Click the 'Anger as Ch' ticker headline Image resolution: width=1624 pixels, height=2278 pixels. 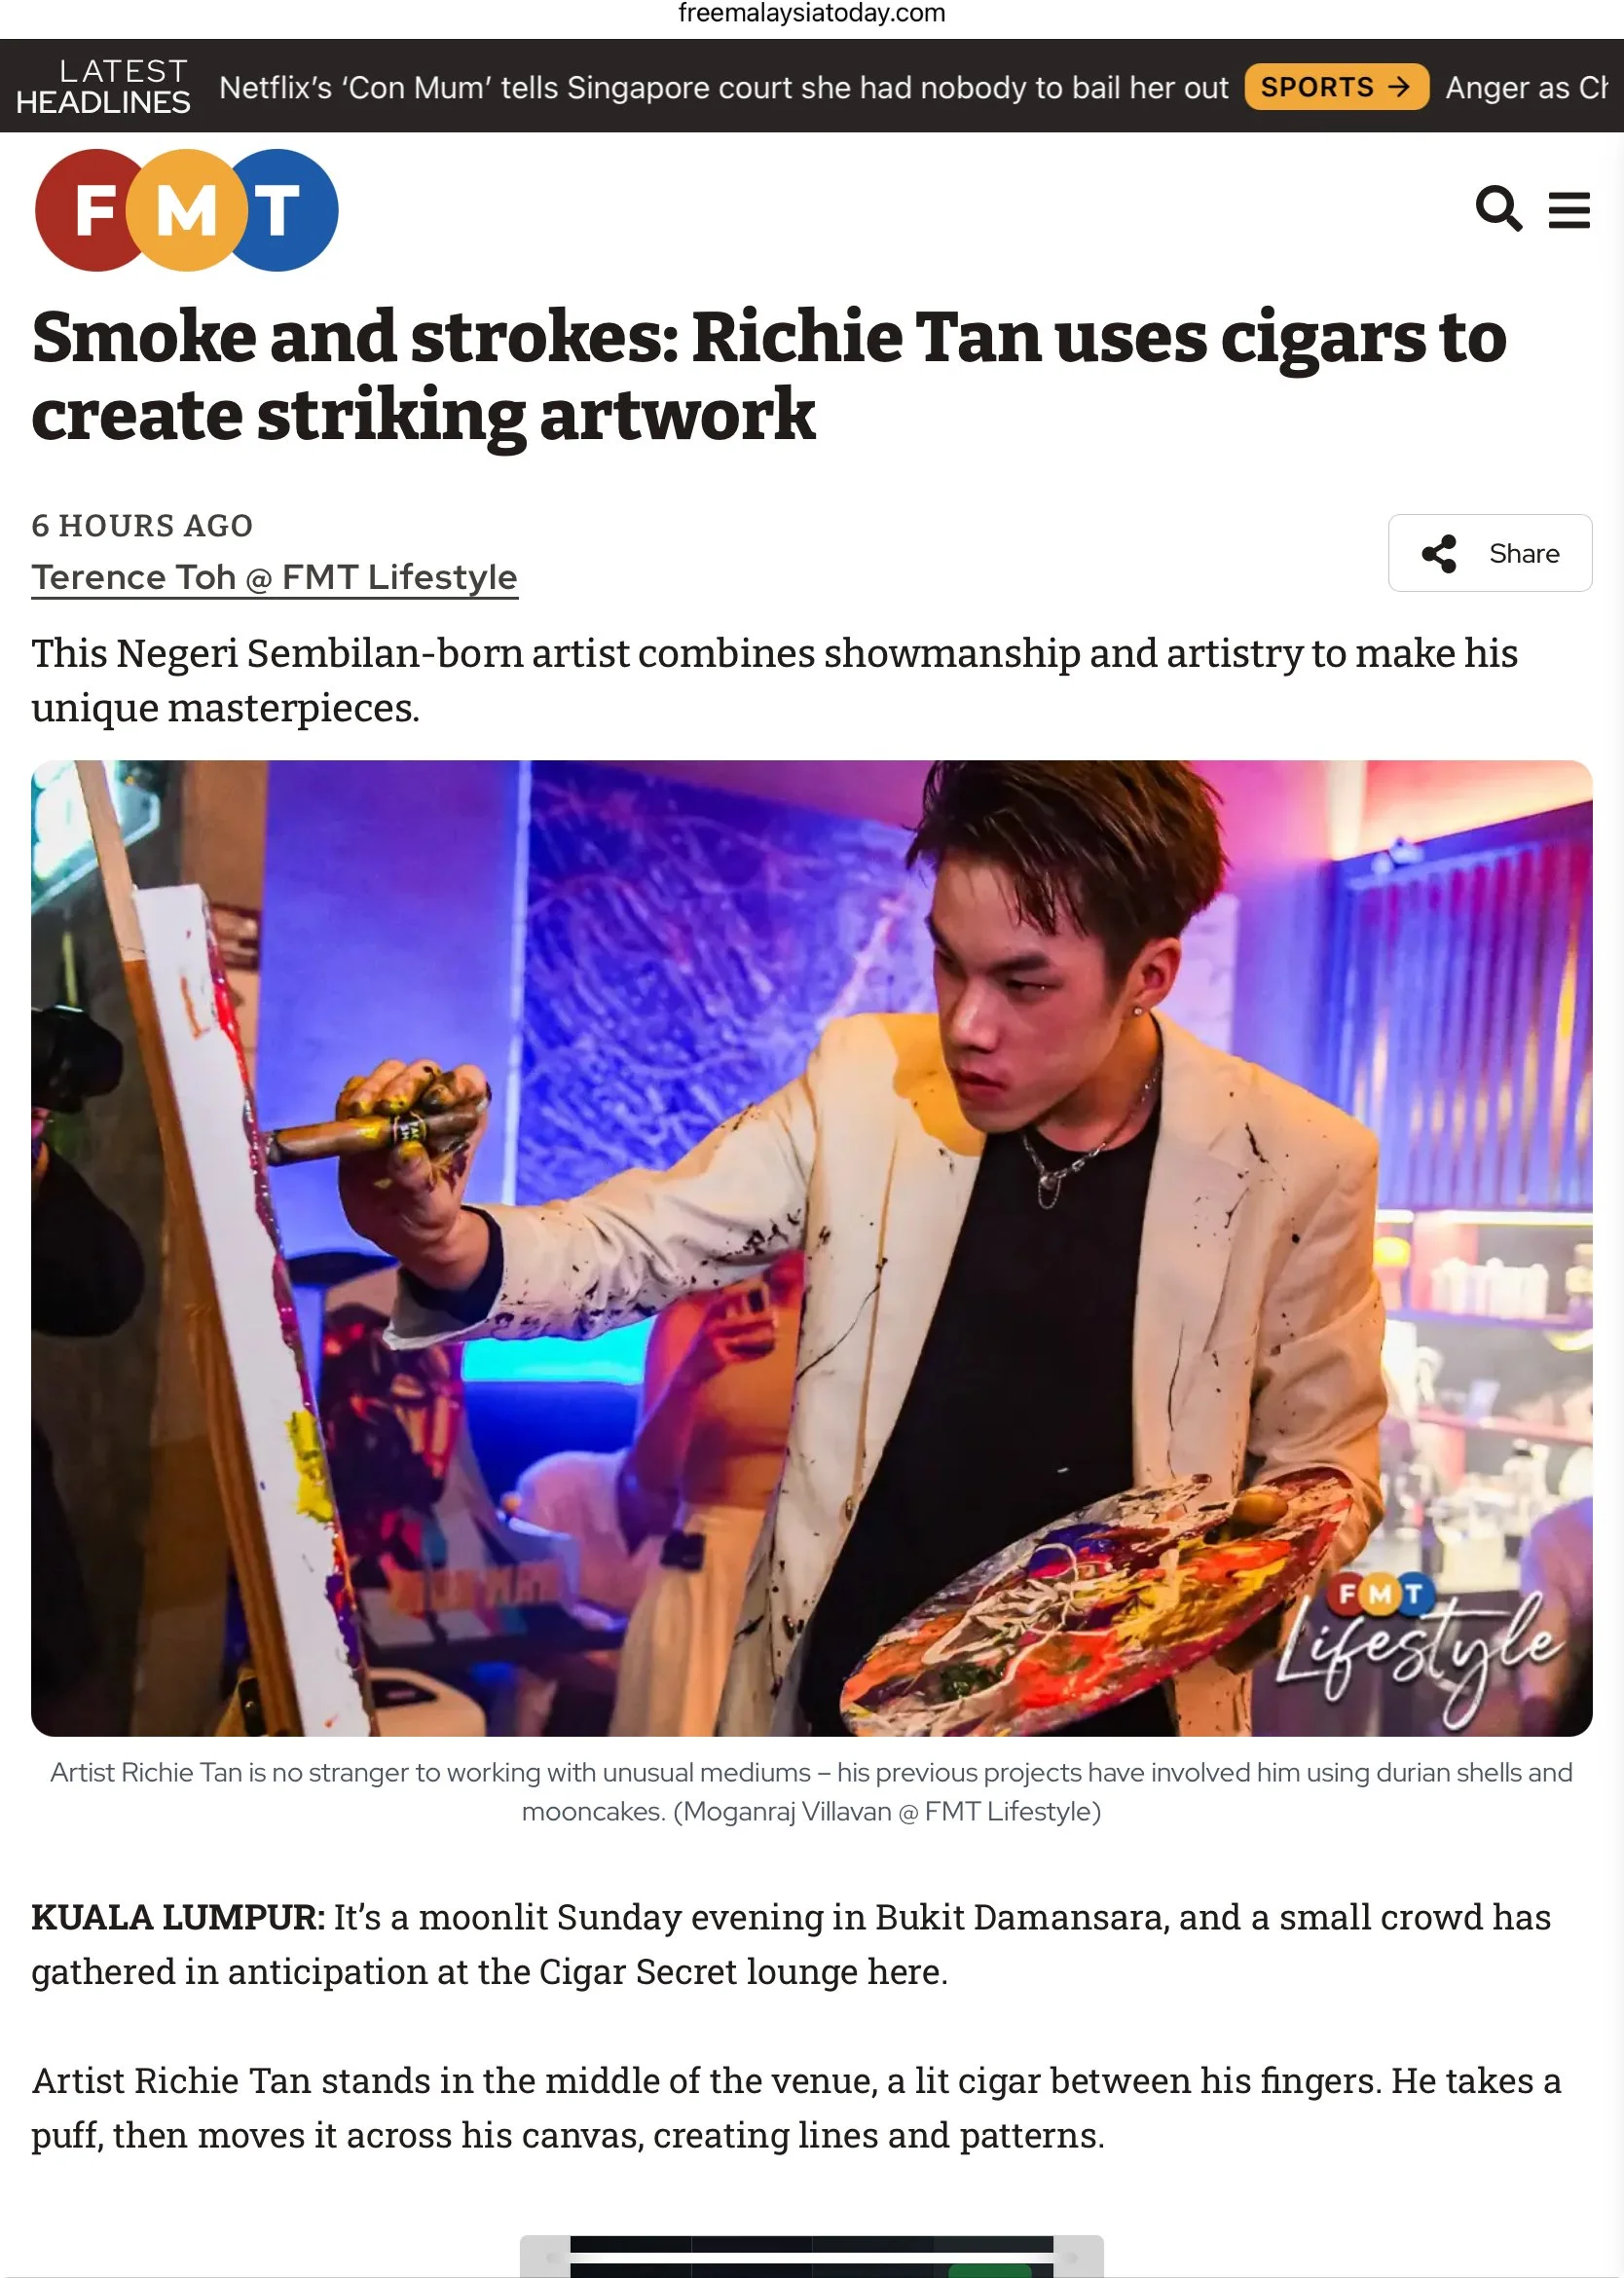[1527, 88]
